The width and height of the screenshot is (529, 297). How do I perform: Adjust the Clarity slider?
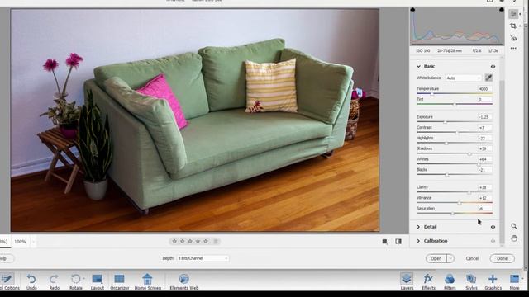(x=469, y=192)
